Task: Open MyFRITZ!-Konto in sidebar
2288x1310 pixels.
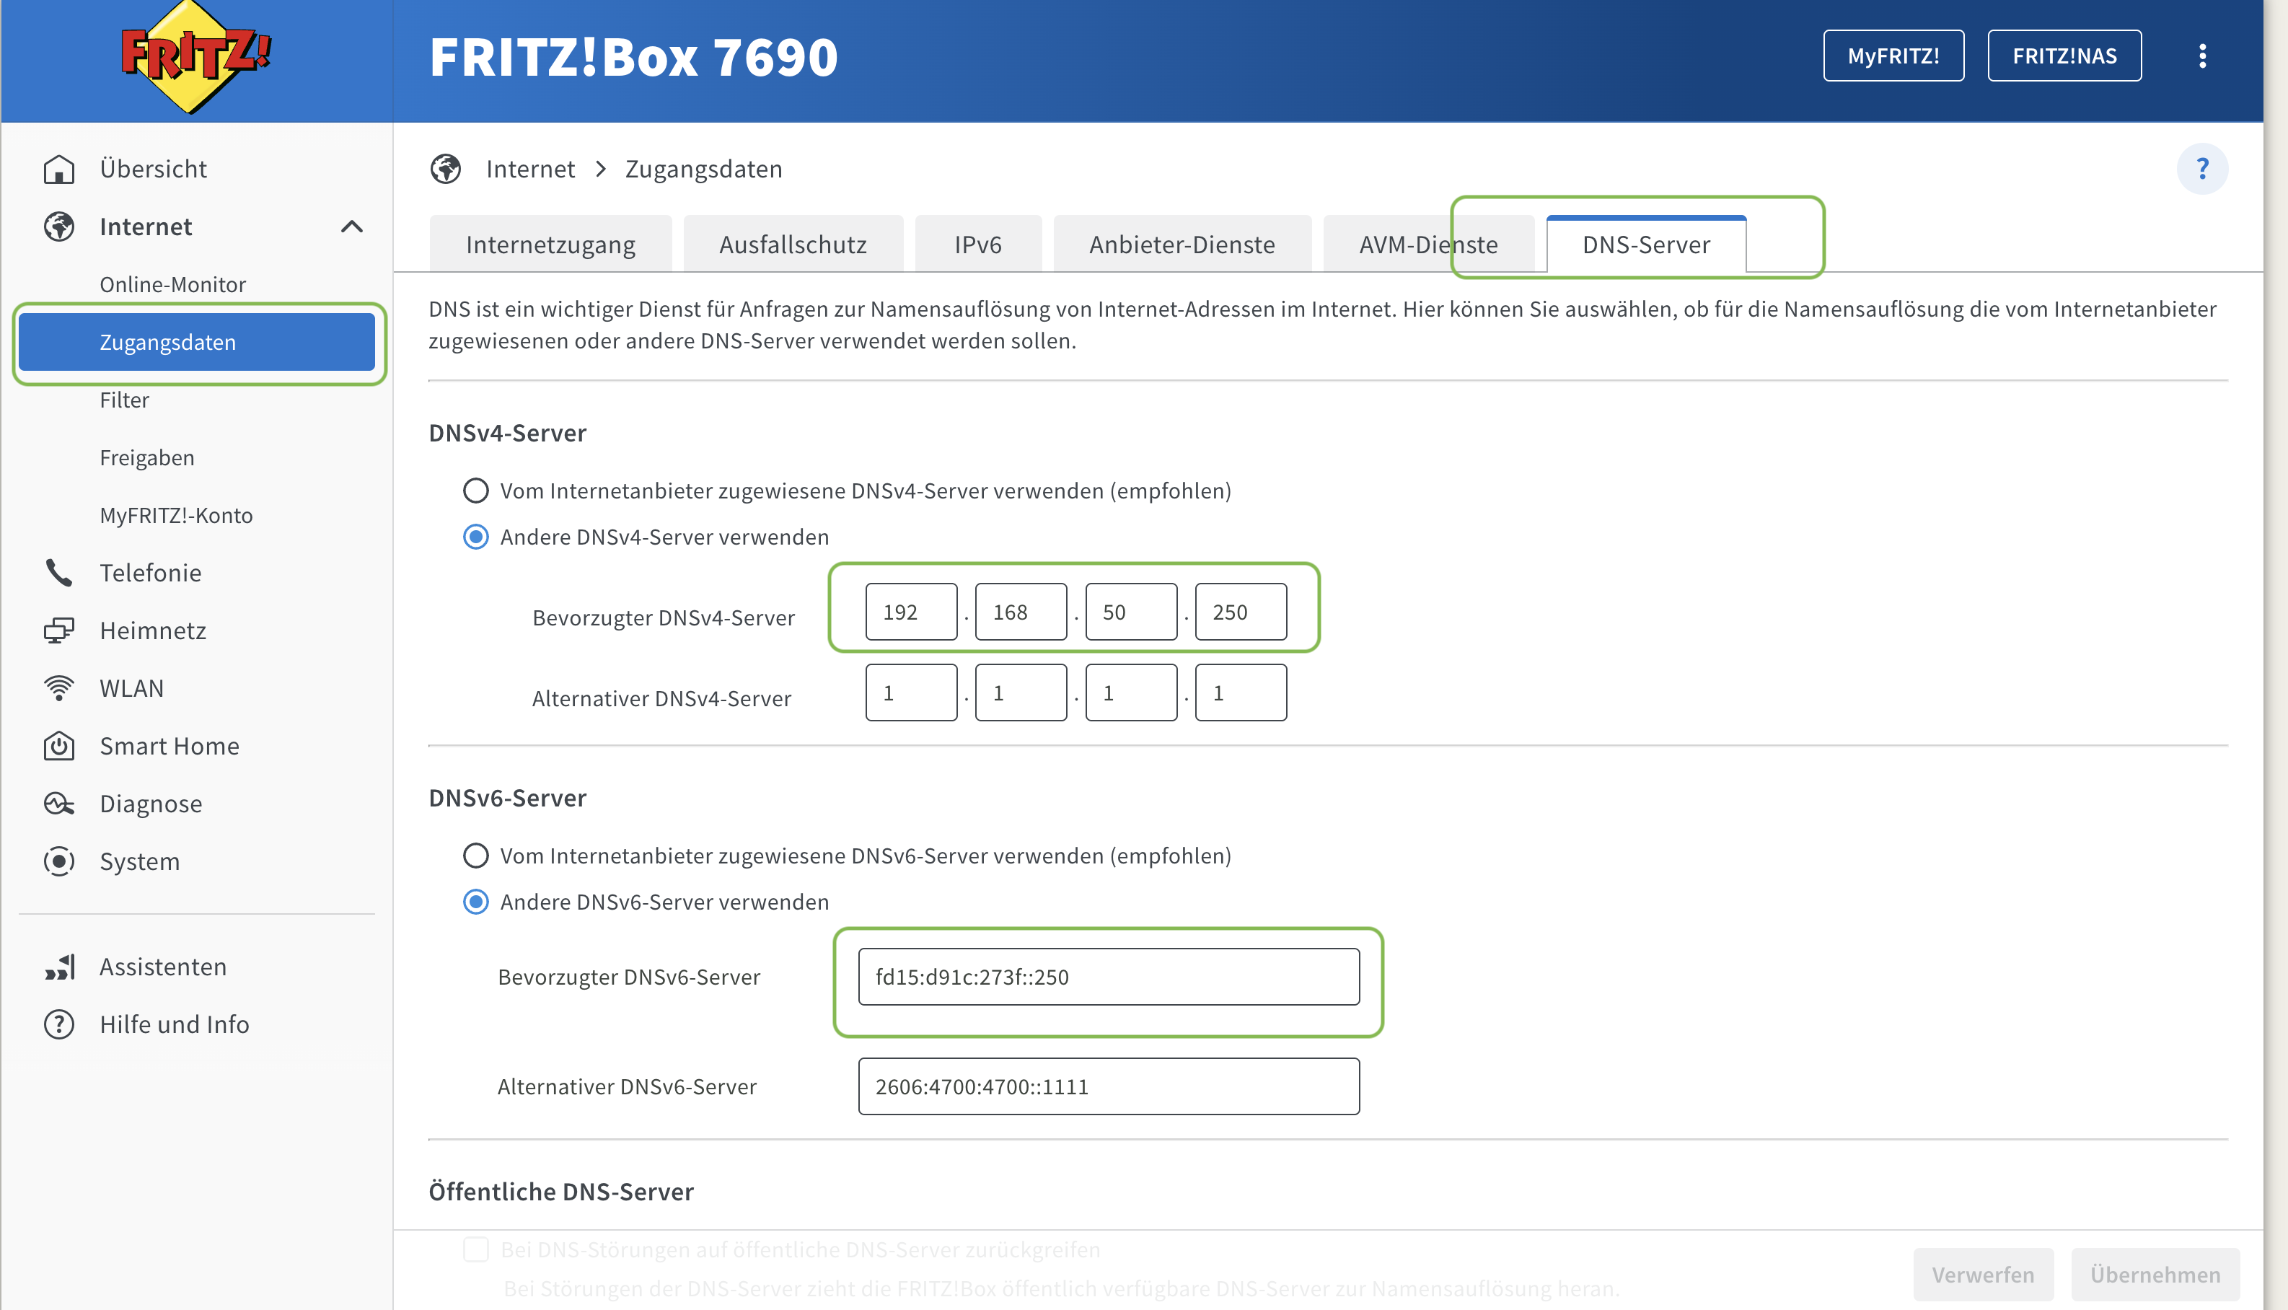Action: (176, 514)
